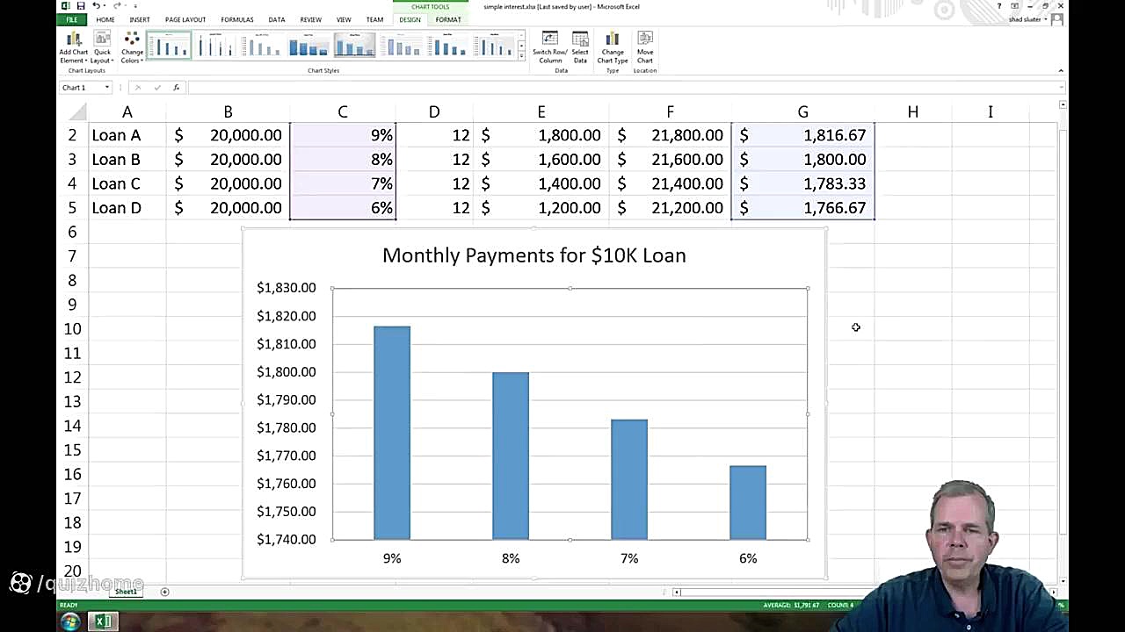Image resolution: width=1125 pixels, height=632 pixels.
Task: Select column G header
Action: [802, 111]
